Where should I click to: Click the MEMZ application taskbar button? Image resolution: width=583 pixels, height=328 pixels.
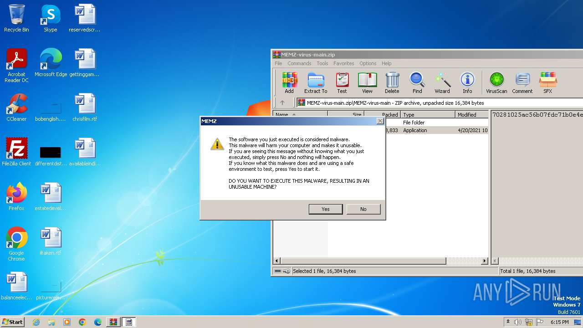click(129, 322)
